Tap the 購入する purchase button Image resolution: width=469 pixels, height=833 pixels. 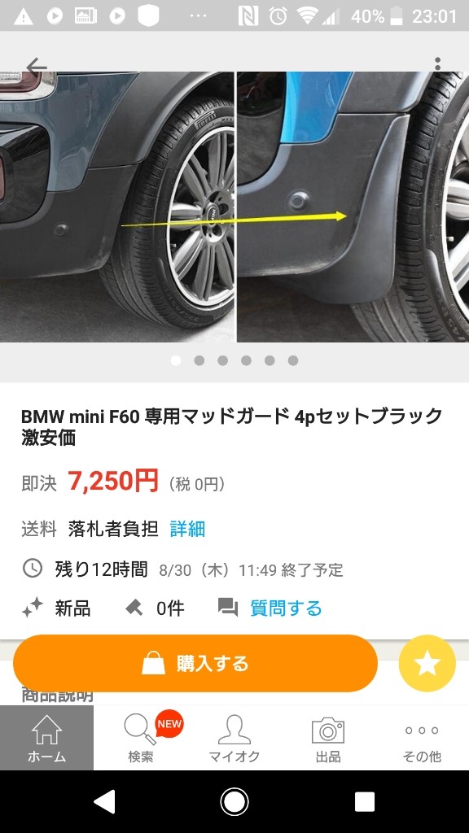coord(195,664)
